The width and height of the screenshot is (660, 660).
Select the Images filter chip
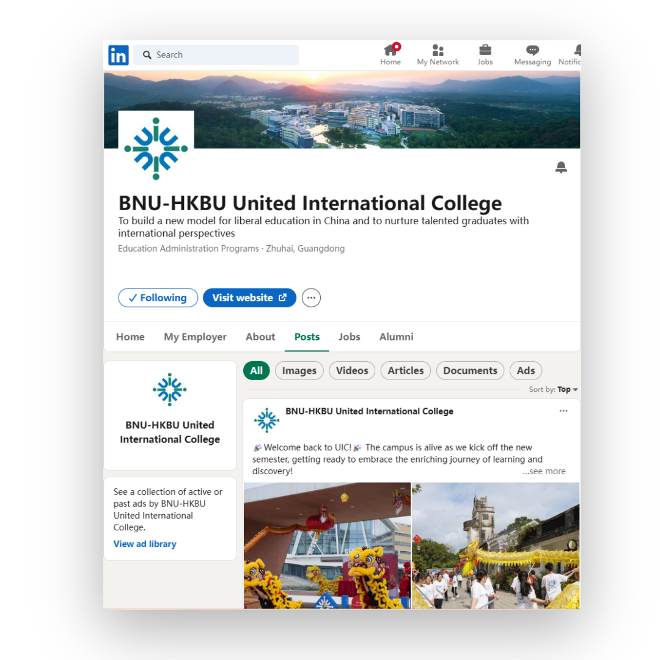coord(299,370)
